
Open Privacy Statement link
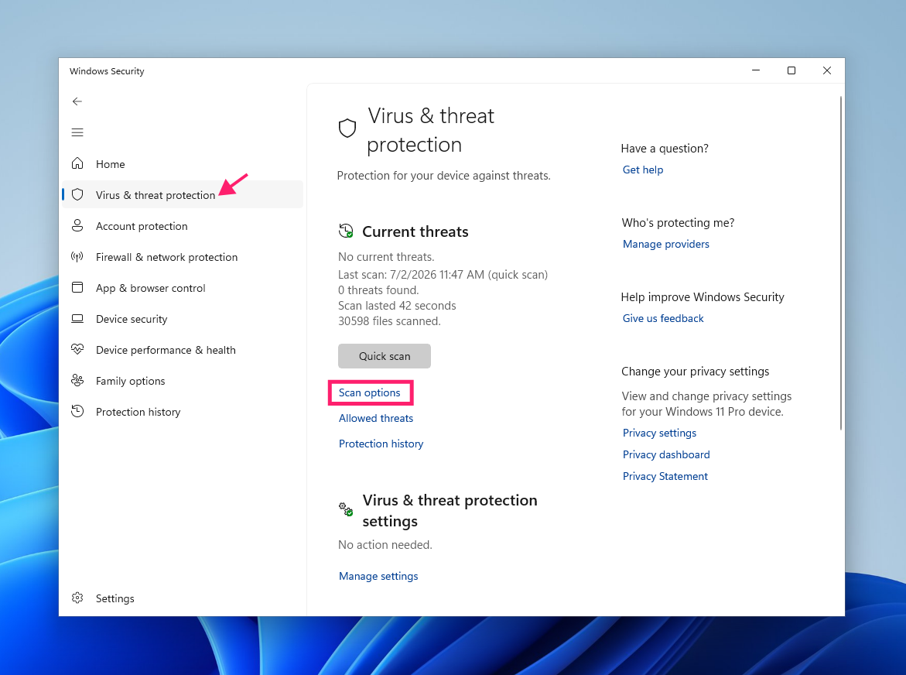[x=665, y=476]
